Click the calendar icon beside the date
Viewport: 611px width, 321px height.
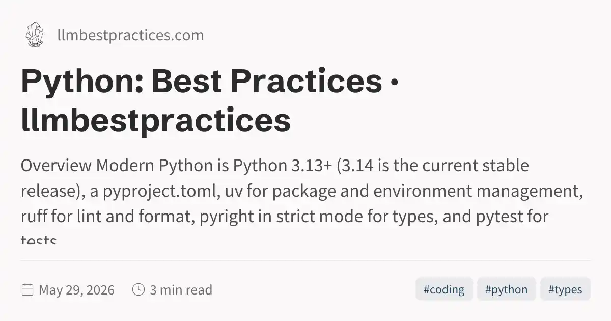click(x=27, y=290)
